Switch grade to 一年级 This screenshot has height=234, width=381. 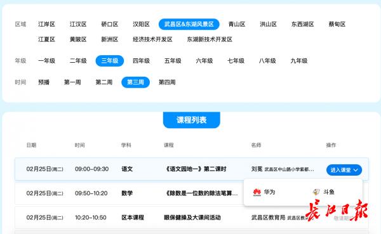click(x=46, y=61)
